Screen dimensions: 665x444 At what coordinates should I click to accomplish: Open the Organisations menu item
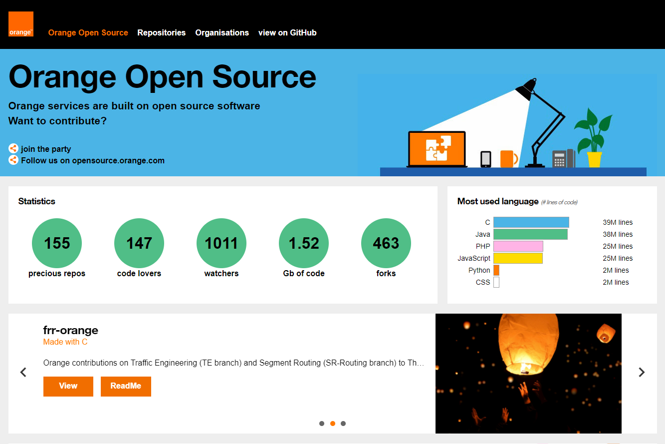(222, 32)
